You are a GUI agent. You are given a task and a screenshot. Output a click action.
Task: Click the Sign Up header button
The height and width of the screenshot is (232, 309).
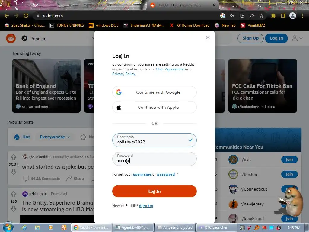(x=250, y=38)
